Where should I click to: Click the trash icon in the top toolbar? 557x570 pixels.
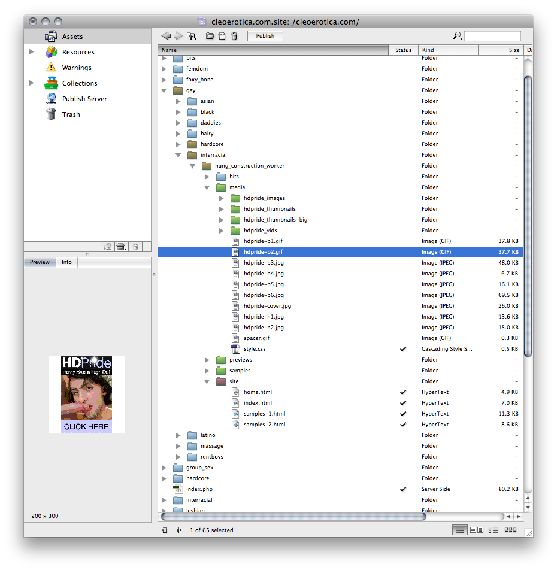coord(234,36)
